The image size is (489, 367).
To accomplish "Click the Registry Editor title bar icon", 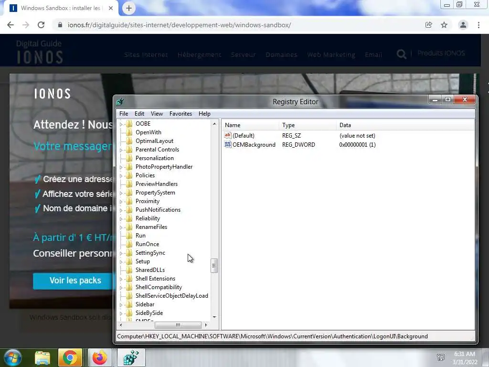I will [120, 101].
